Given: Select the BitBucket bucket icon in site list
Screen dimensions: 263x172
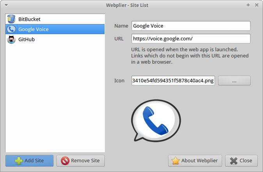Looking at the screenshot, I should 11,19.
